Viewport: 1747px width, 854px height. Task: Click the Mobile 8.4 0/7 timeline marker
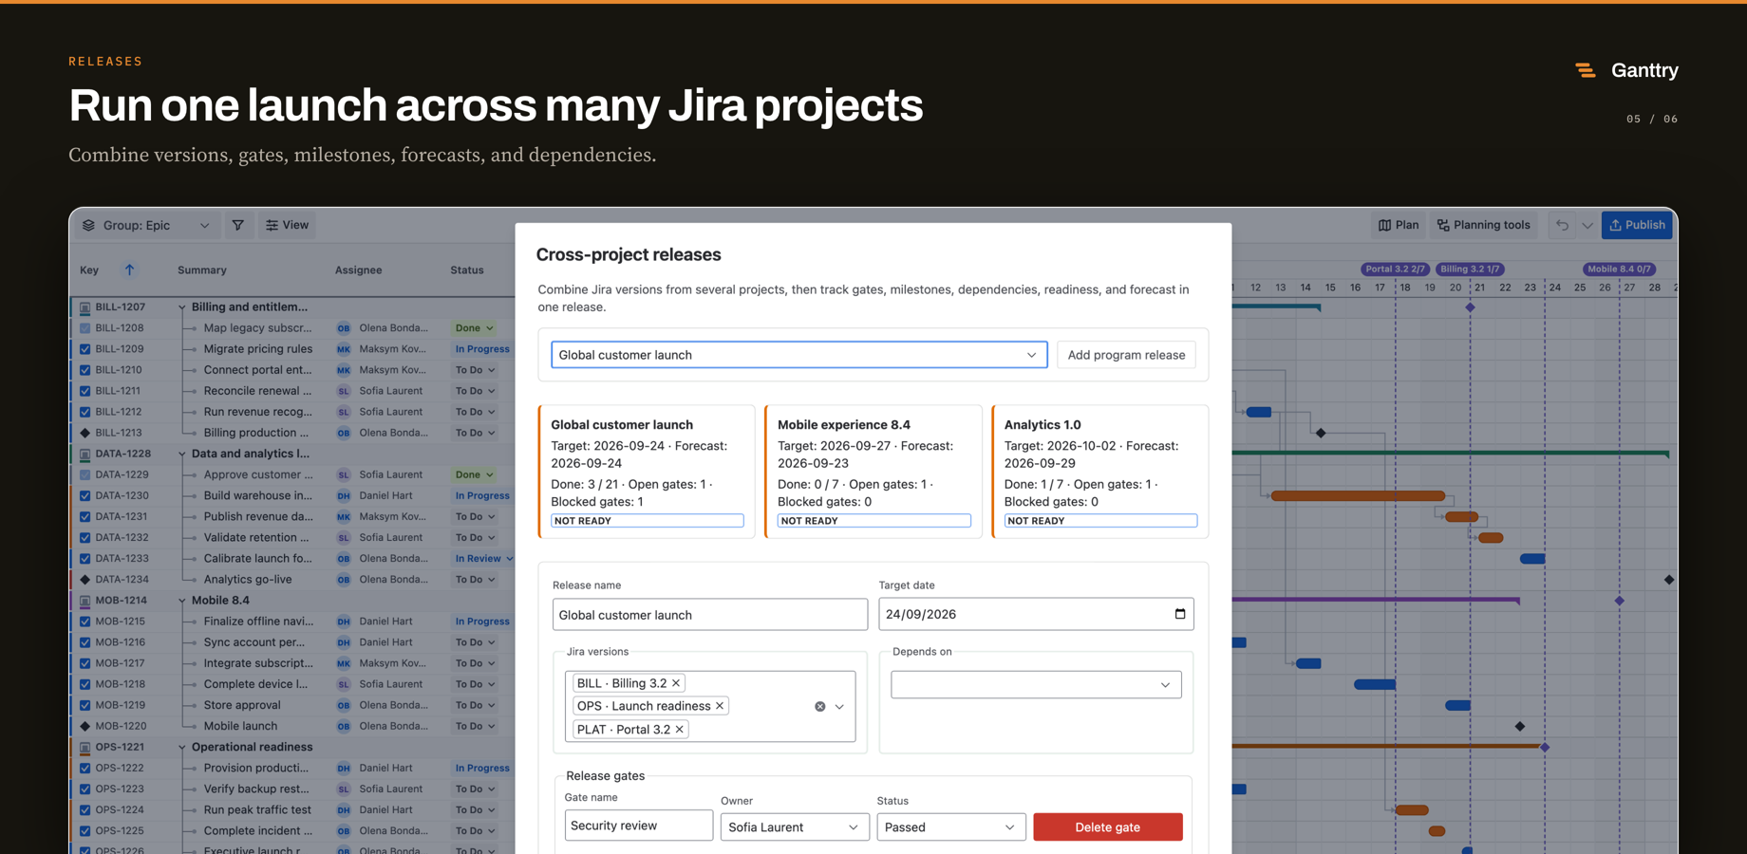point(1619,269)
